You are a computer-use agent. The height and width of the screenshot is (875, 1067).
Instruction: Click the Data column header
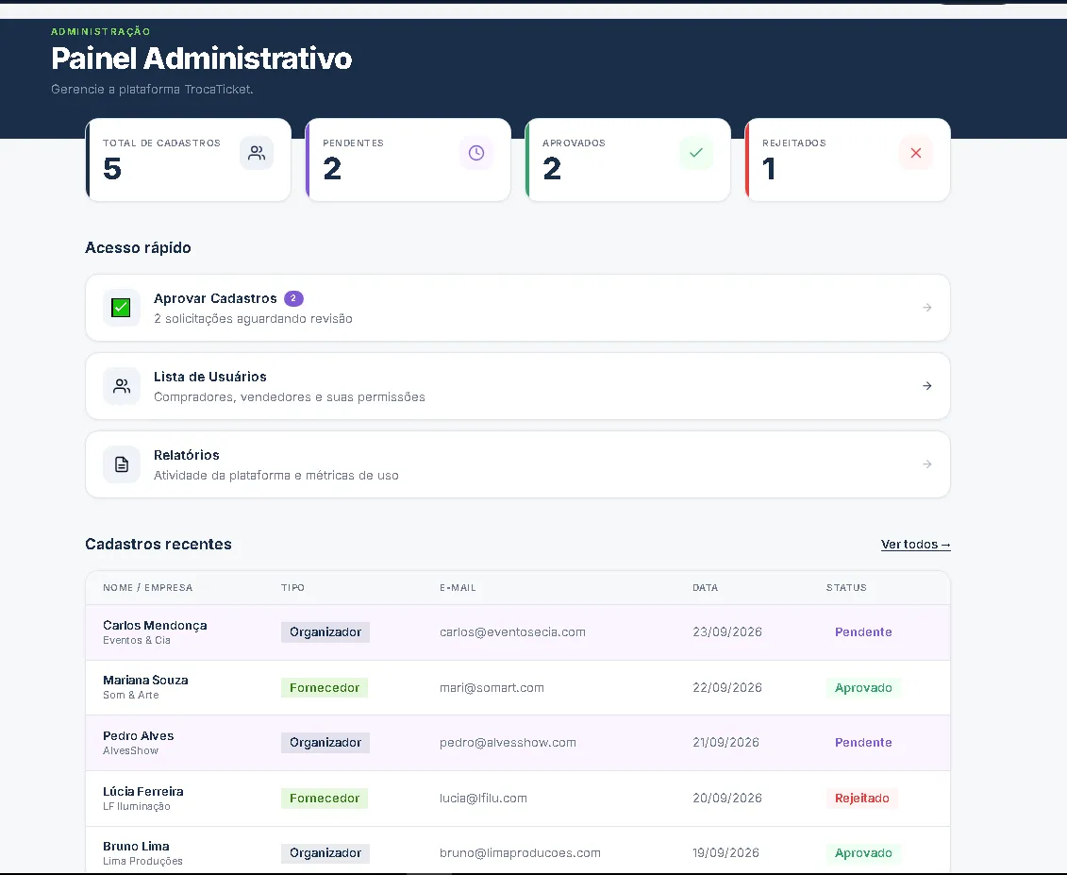[x=705, y=588]
